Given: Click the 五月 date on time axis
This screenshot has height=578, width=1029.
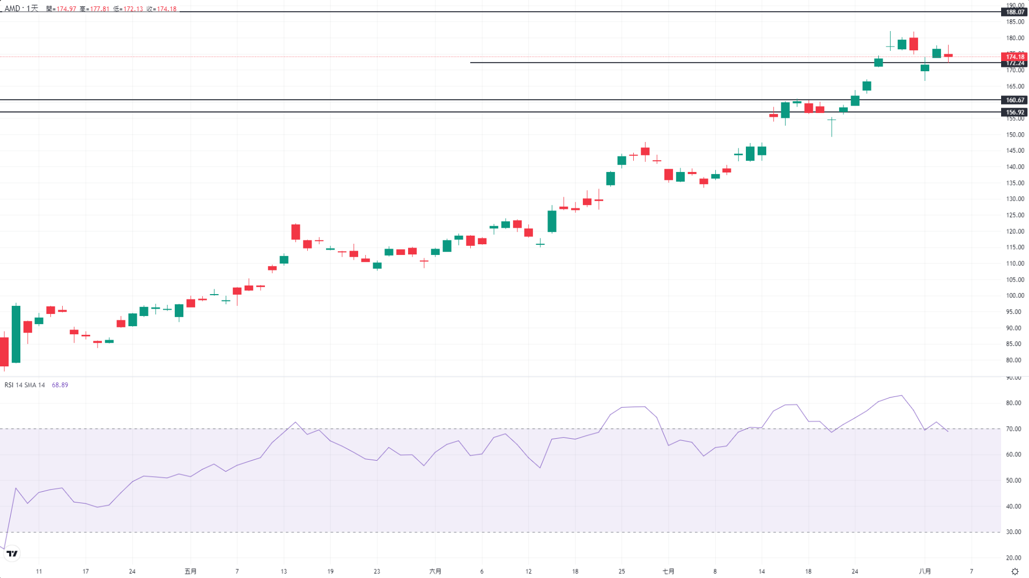Looking at the screenshot, I should tap(190, 572).
